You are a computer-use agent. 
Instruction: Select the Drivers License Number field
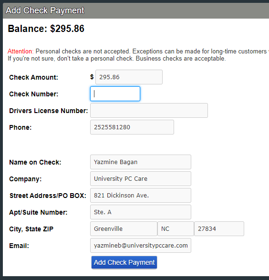tap(149, 110)
